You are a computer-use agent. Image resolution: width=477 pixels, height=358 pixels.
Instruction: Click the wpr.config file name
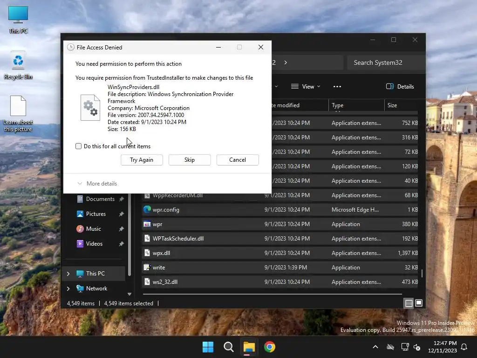(x=166, y=210)
